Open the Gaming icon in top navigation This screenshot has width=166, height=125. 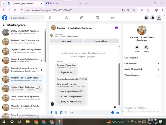click(x=113, y=18)
